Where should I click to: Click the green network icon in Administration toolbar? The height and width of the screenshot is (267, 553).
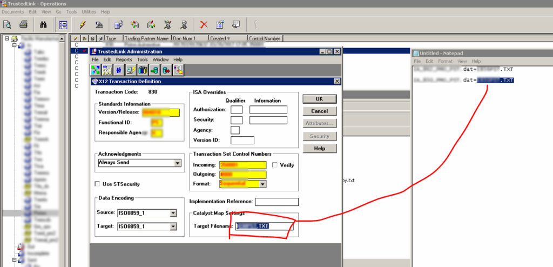click(96, 70)
